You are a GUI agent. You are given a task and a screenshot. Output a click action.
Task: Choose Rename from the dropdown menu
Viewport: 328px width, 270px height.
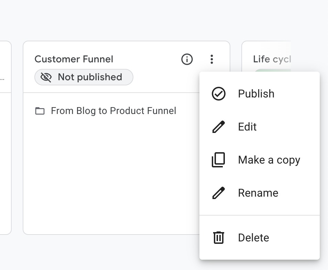point(258,193)
